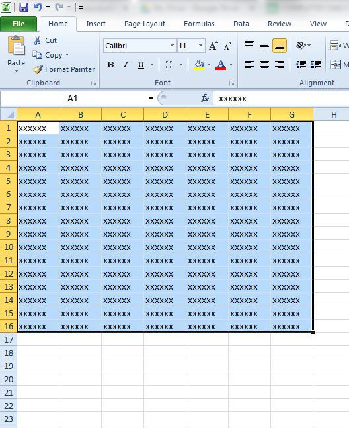Open the Copy dropdown arrow
This screenshot has height=428, width=349.
click(x=67, y=55)
